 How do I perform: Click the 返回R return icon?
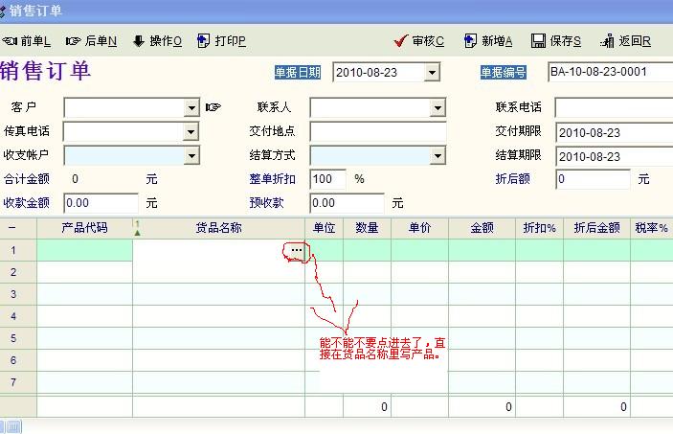[607, 41]
